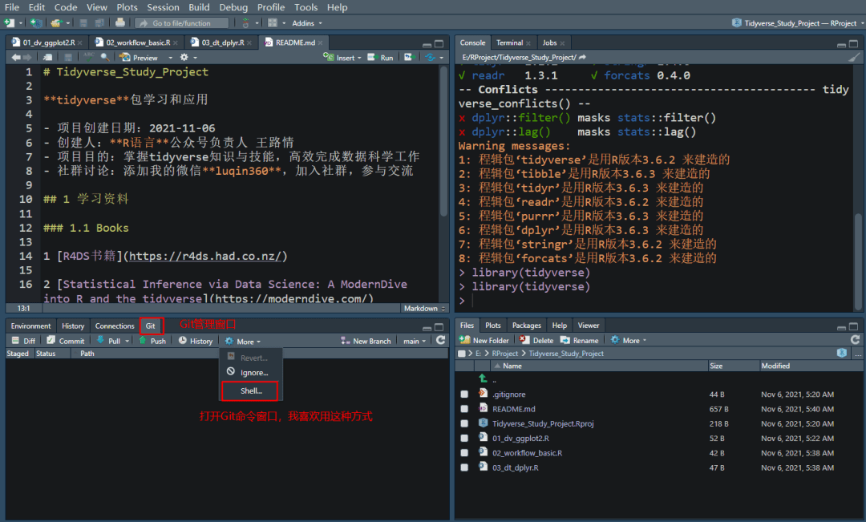Click the New Folder button
Screen dimensions: 866x522
pos(484,340)
